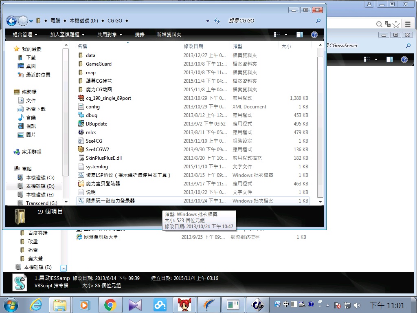Click the help question mark icon

pyautogui.click(x=314, y=35)
